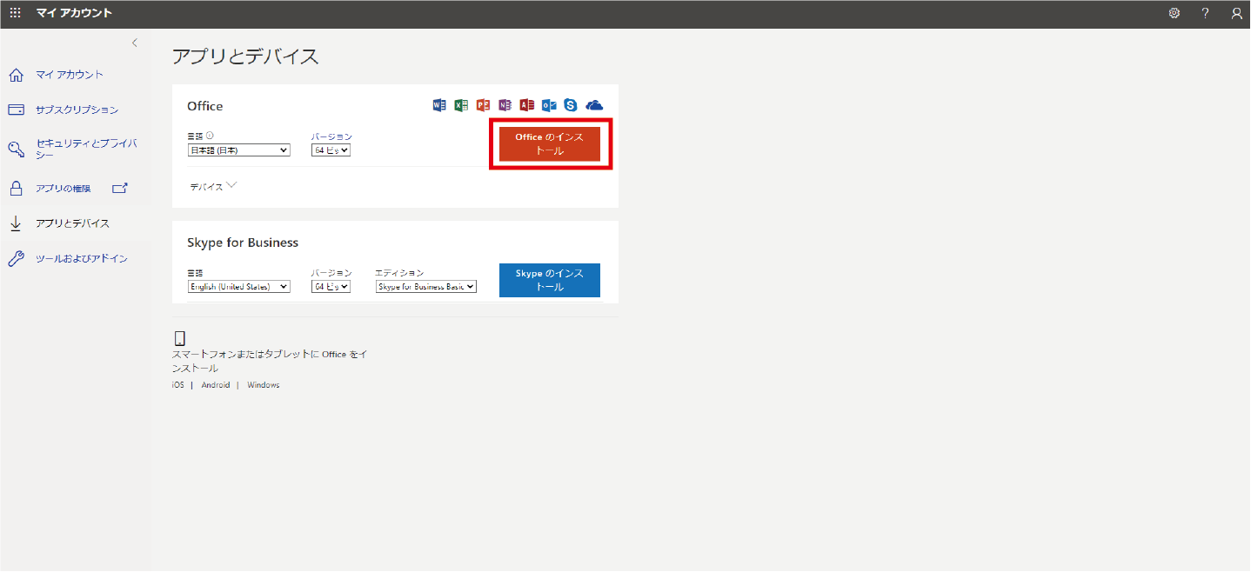Click the スマートフォンまたはタブレット install text
Screen dimensions: 1251x572
tap(270, 361)
